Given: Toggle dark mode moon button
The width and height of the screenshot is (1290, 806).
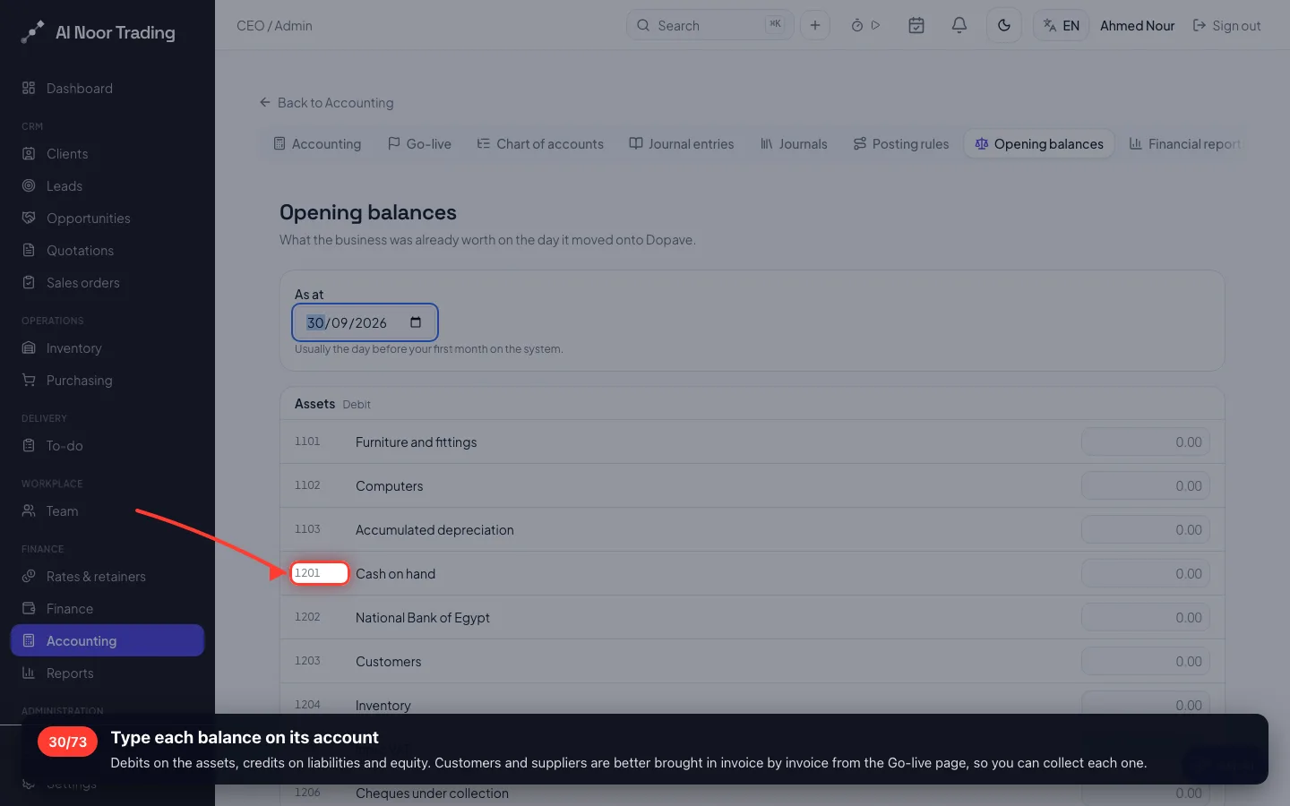Looking at the screenshot, I should coord(1003,25).
